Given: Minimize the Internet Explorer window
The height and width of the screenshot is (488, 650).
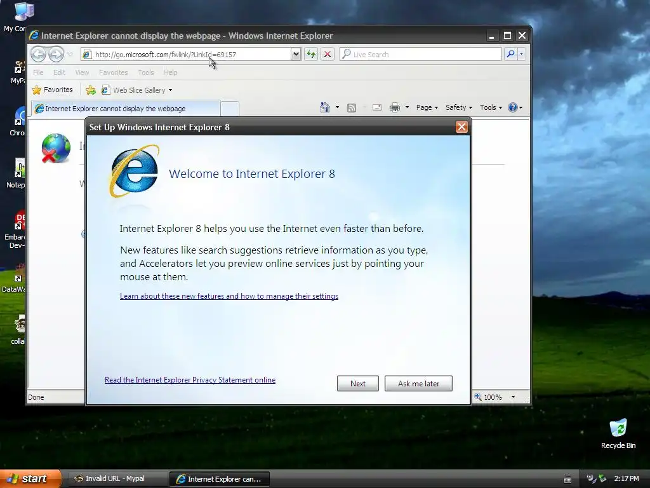Looking at the screenshot, I should coord(492,36).
